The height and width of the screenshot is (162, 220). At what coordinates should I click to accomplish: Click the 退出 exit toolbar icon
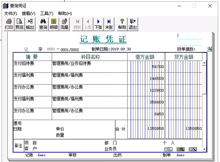(133, 24)
